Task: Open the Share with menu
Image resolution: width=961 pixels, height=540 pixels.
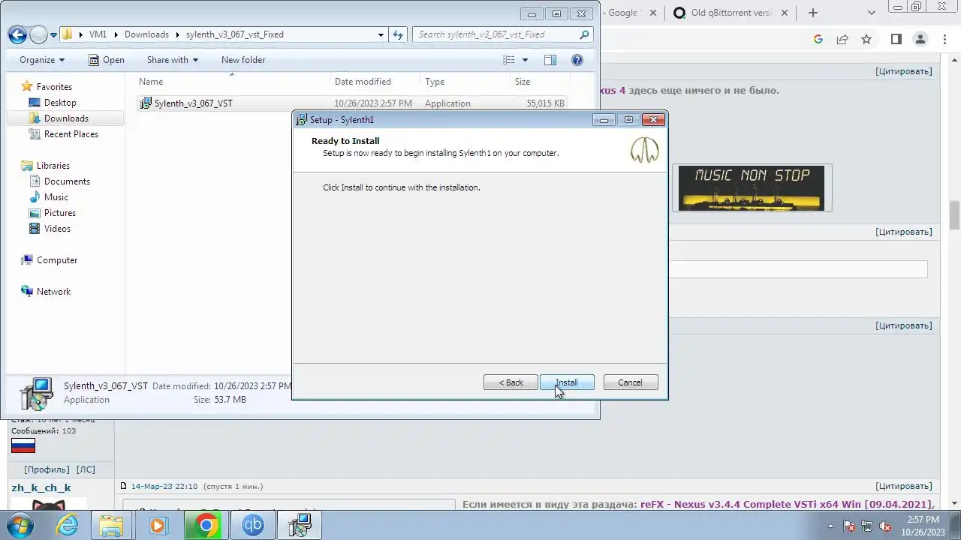Action: [173, 60]
